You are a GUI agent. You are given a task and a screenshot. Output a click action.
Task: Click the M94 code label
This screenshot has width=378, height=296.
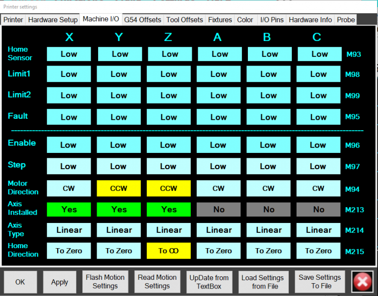352,189
